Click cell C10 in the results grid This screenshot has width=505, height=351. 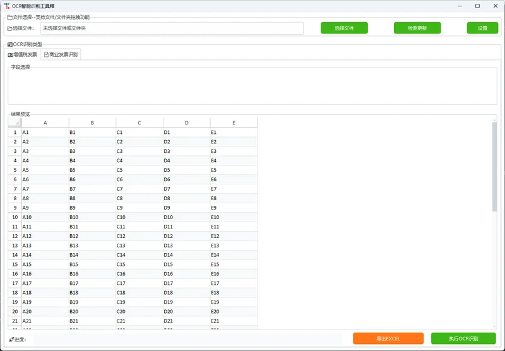pos(140,217)
